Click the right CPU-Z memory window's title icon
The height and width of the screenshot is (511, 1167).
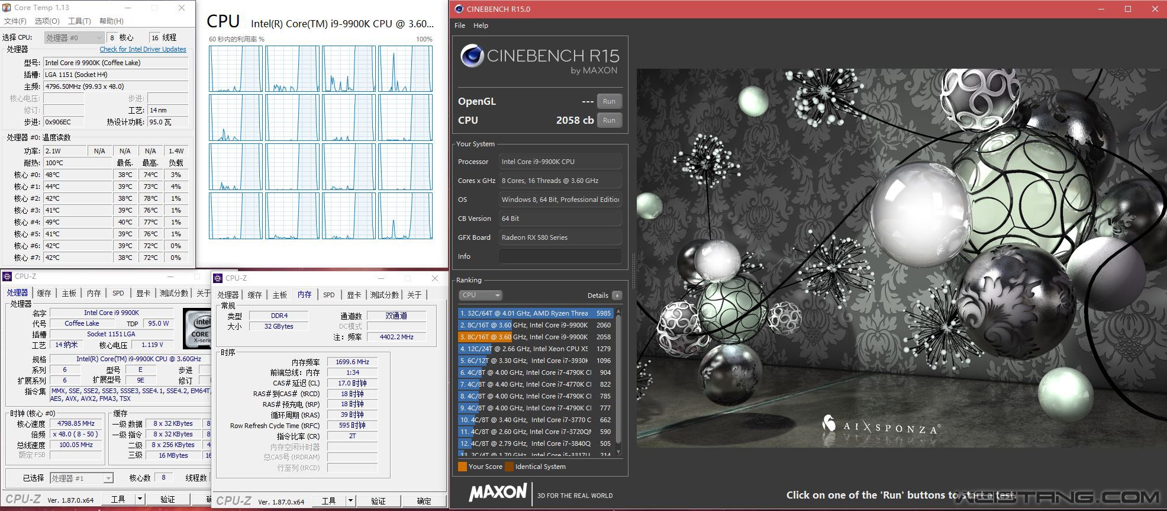[218, 278]
